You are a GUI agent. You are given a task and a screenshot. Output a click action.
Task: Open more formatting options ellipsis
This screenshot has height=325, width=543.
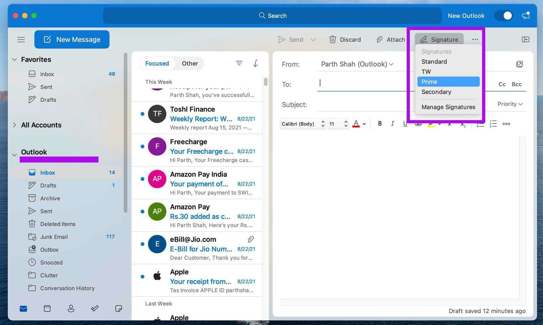(x=506, y=124)
